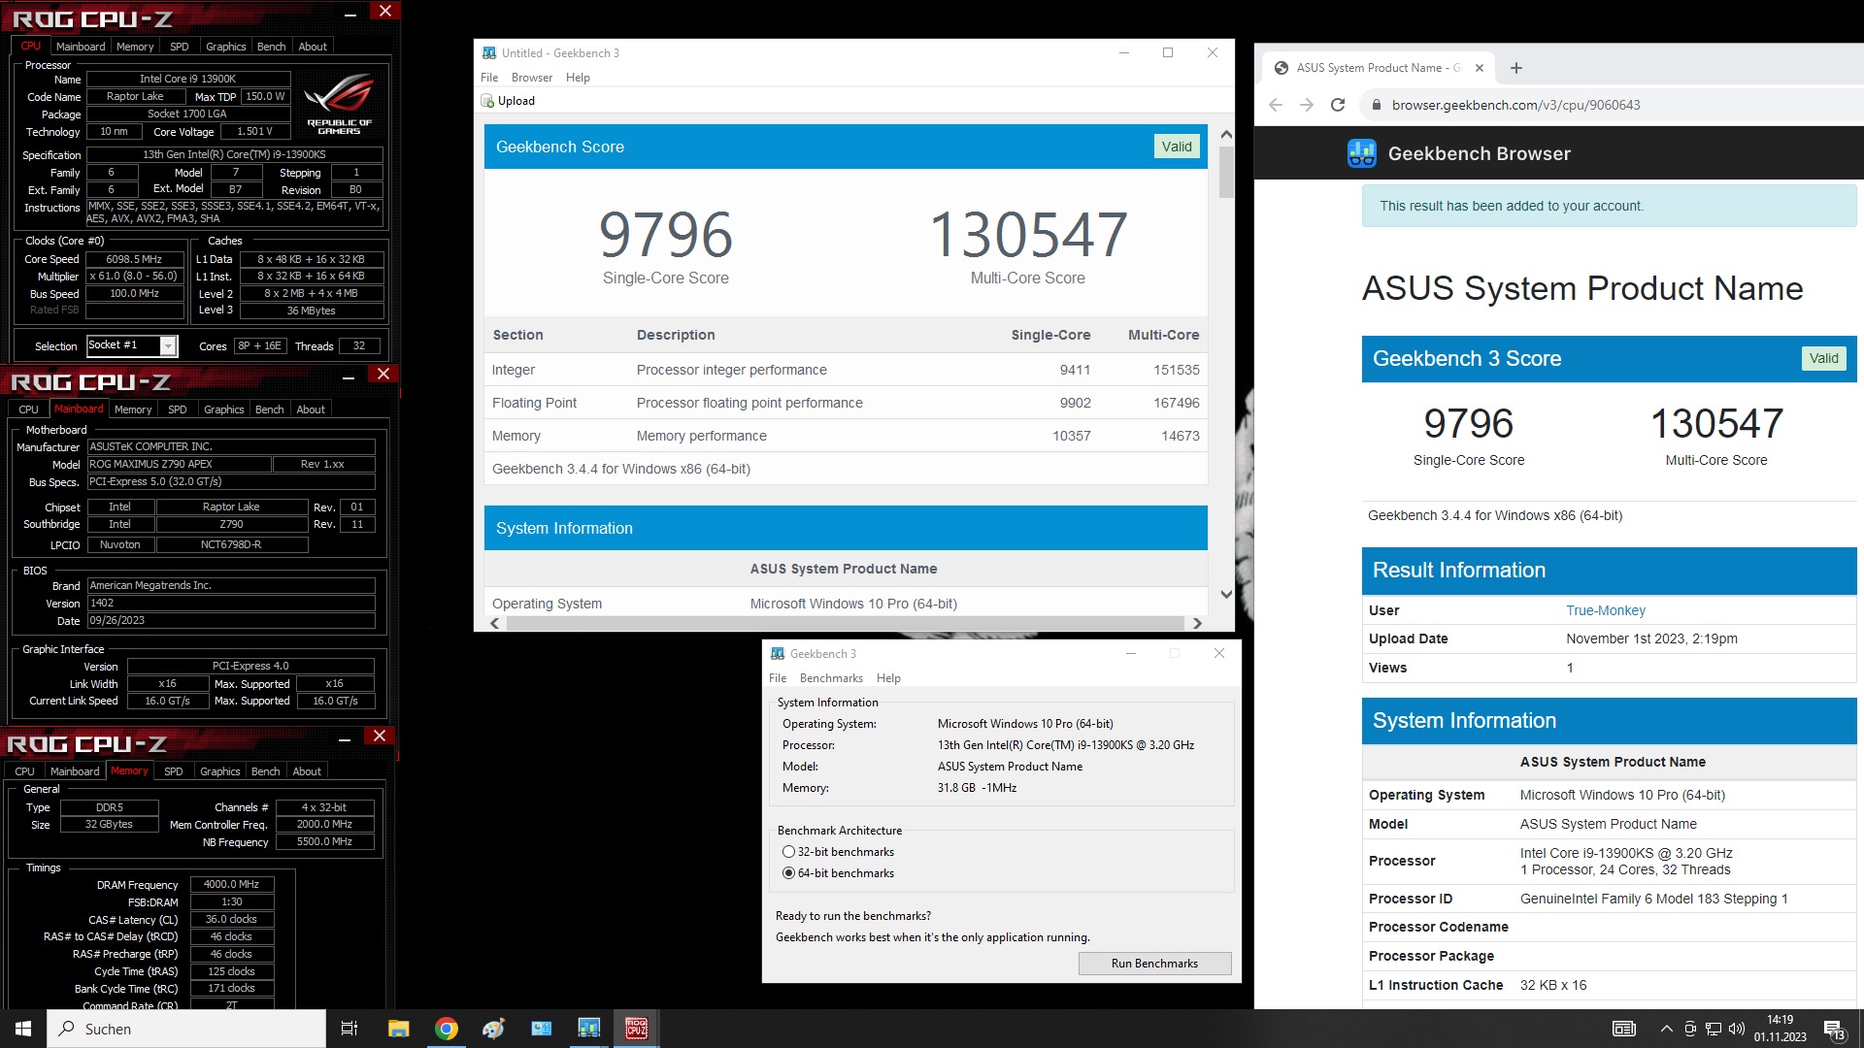Minimize the Memory ROG CPU-Z window
The height and width of the screenshot is (1048, 1864).
[x=345, y=739]
